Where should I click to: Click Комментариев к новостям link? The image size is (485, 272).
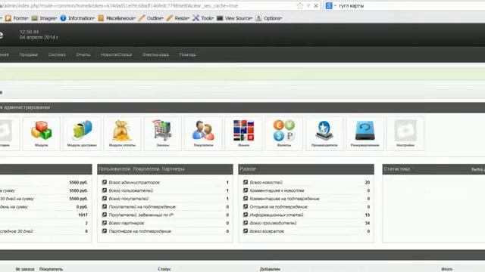(x=277, y=190)
